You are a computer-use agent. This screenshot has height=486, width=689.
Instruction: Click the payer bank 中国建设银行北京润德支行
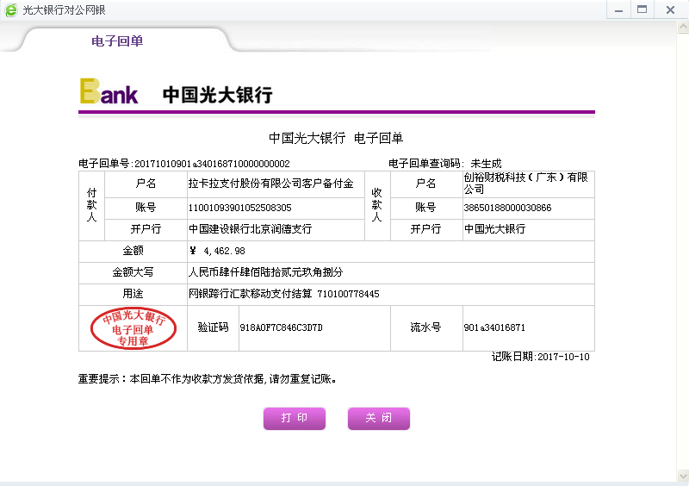(x=250, y=229)
